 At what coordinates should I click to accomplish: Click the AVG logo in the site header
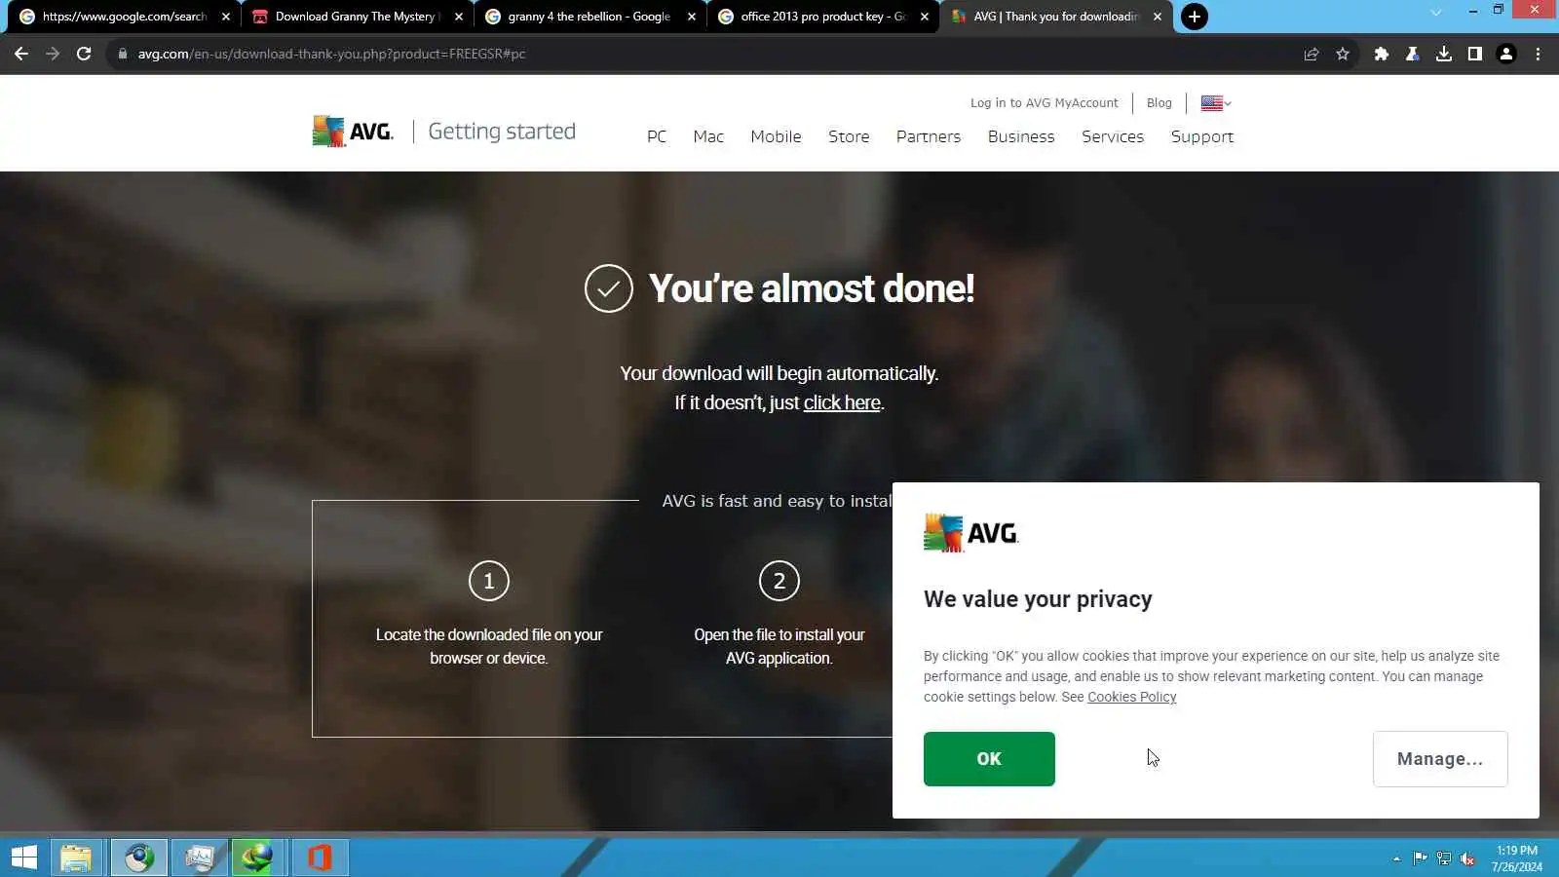coord(353,131)
